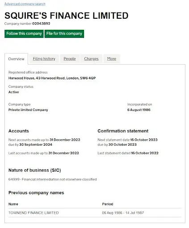
Task: Go to the Charges tab
Action: click(x=91, y=59)
